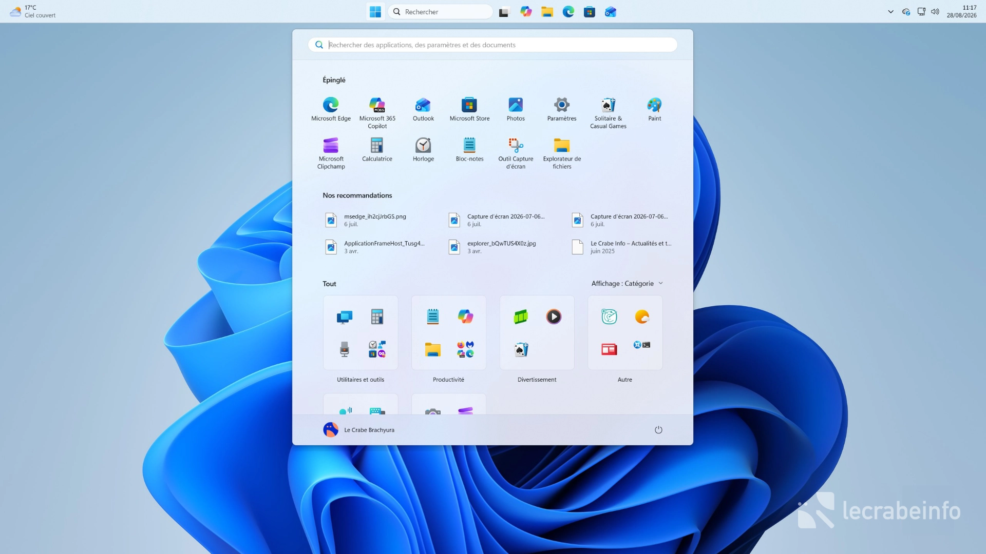Open the calculator in Utilitaires et outils category
The width and height of the screenshot is (986, 554).
pyautogui.click(x=377, y=316)
